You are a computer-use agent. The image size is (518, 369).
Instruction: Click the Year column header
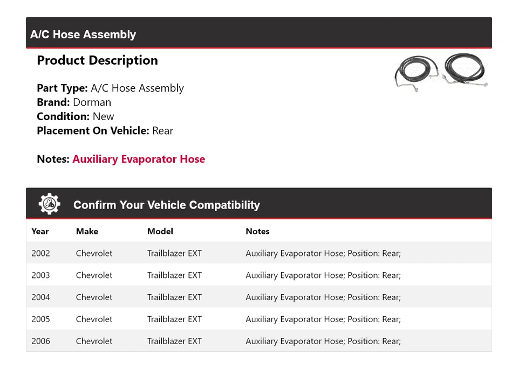[40, 231]
